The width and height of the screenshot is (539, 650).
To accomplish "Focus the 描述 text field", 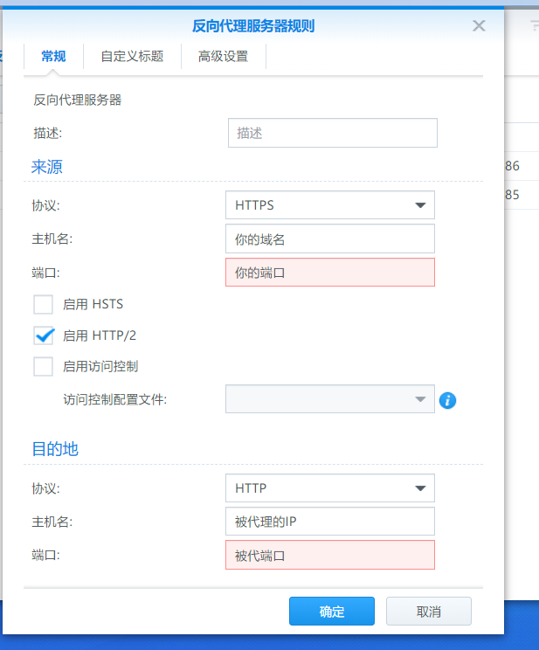I will coord(332,134).
